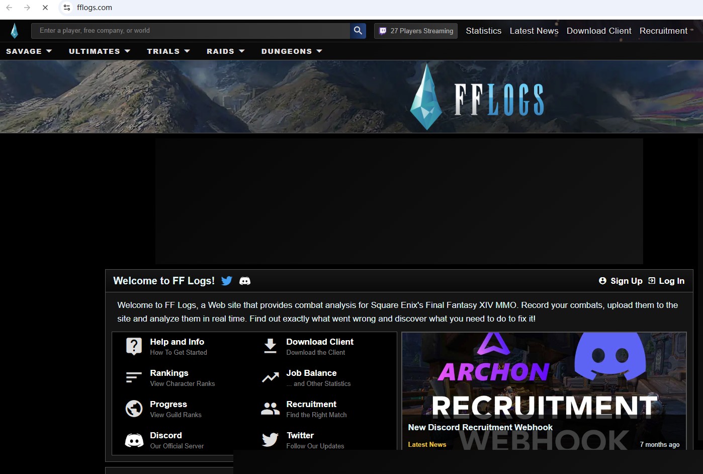703x474 pixels.
Task: Click the Progress globe icon
Action: pos(134,409)
